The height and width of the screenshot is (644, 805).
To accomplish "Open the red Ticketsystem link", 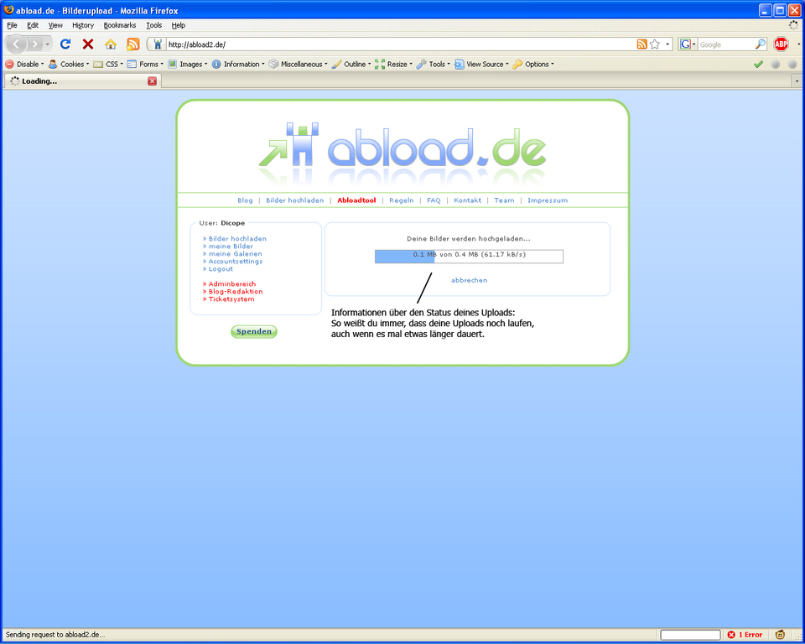I will pyautogui.click(x=231, y=299).
